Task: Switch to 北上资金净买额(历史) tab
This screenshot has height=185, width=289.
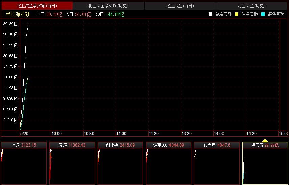Action: (x=109, y=6)
